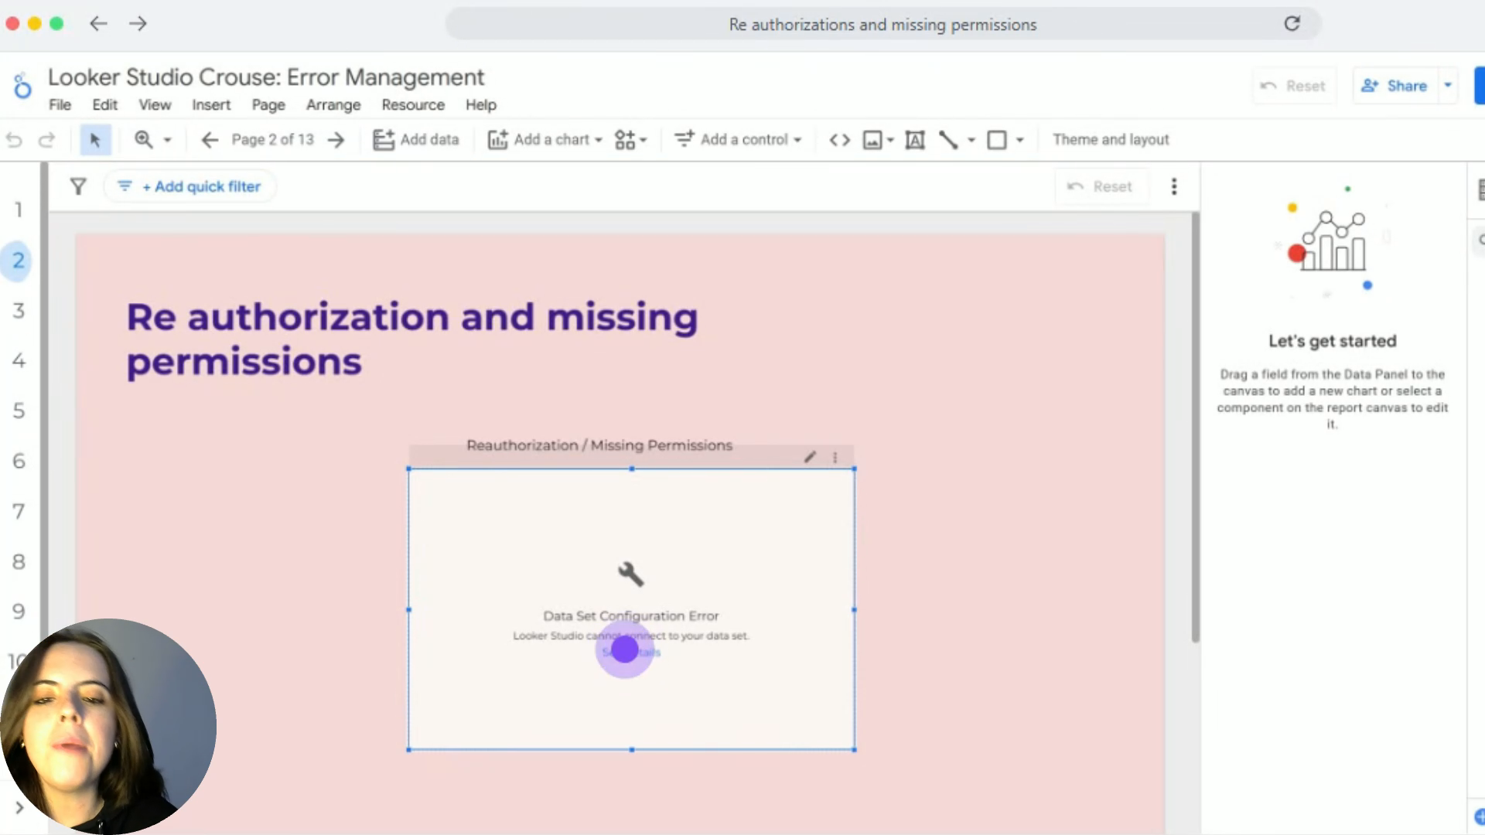
Task: Expand the Share options arrow
Action: [x=1448, y=86]
